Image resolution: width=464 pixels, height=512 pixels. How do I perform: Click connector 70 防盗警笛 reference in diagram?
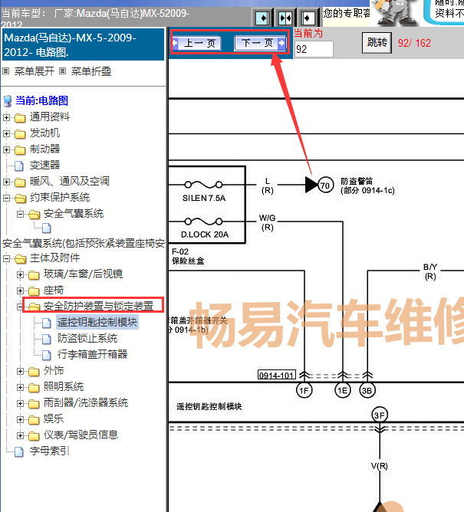click(x=325, y=185)
